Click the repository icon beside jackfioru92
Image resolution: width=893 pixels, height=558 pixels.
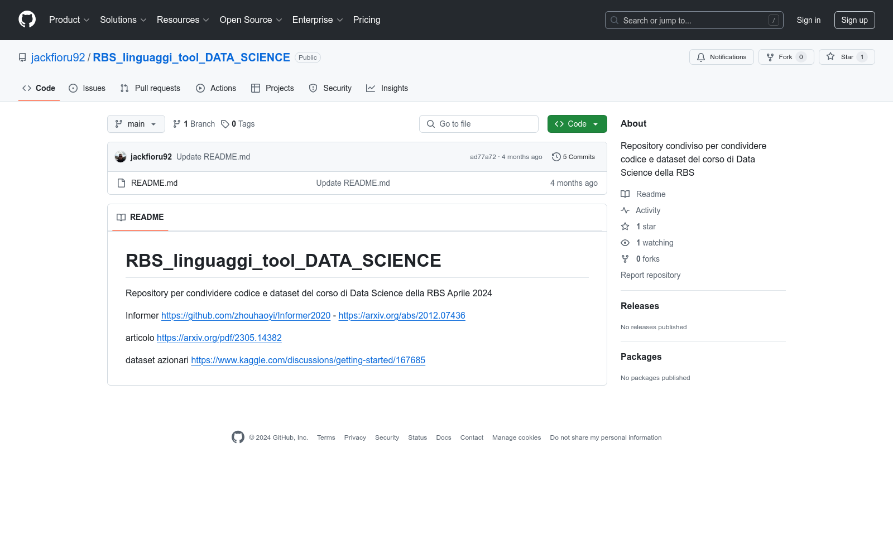(x=22, y=57)
